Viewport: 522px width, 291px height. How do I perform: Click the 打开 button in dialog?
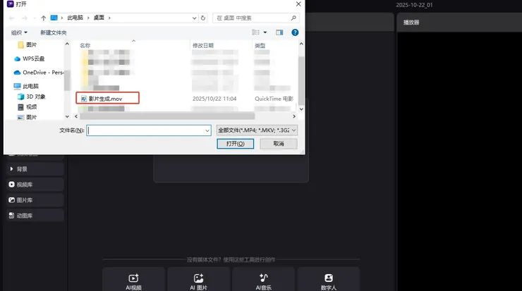tap(236, 144)
